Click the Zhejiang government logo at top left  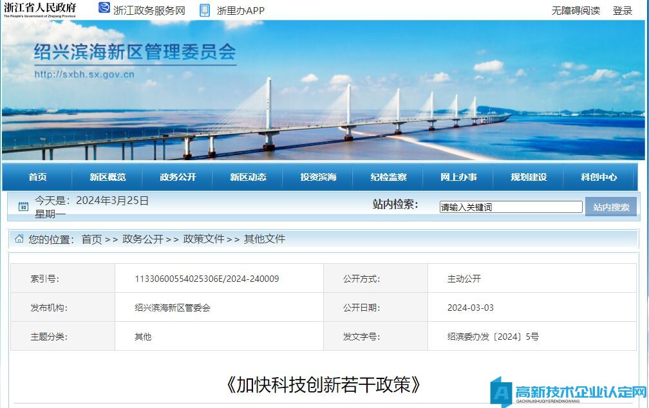click(40, 10)
